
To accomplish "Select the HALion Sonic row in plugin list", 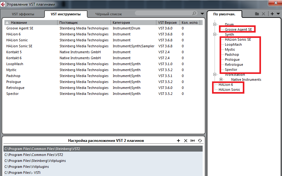I will tap(104, 40).
